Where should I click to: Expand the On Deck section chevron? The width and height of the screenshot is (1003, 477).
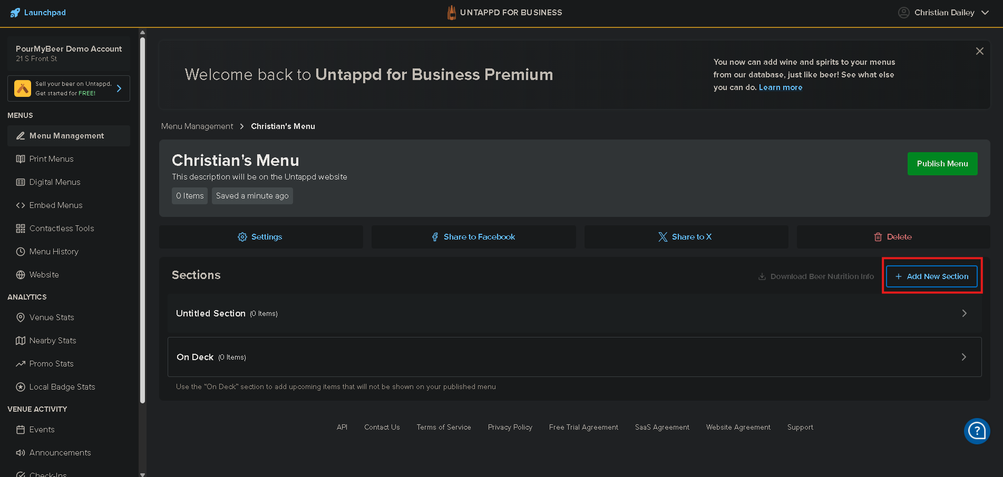pyautogui.click(x=964, y=357)
